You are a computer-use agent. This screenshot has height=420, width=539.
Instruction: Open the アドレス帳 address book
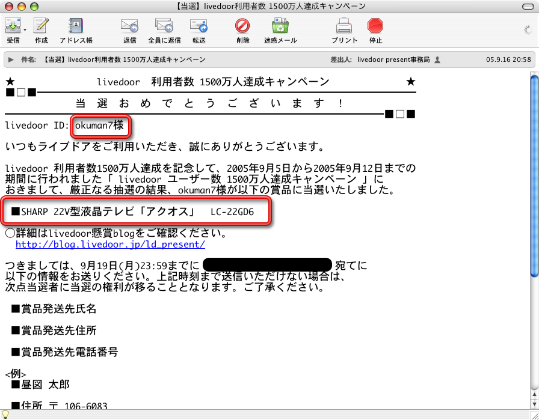[x=76, y=26]
